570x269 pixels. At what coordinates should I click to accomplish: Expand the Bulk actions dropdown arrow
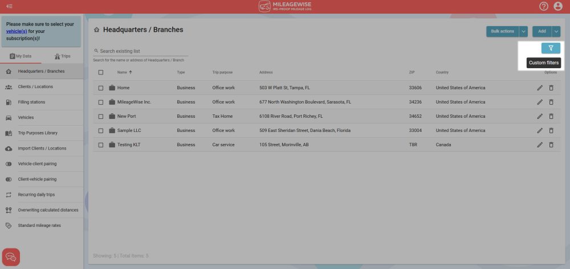click(523, 31)
